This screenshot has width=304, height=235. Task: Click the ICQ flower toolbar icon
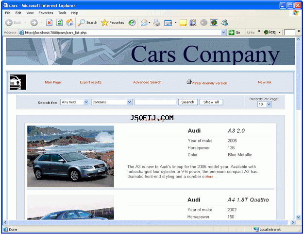(214, 23)
